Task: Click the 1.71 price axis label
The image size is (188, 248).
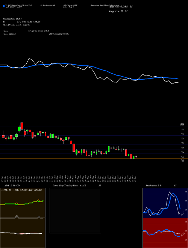Action: tap(182, 139)
